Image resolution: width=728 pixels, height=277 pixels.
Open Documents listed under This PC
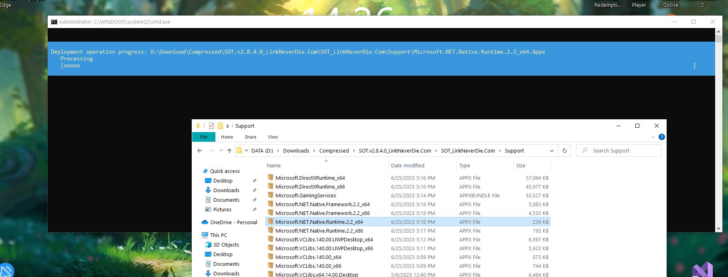coord(226,264)
